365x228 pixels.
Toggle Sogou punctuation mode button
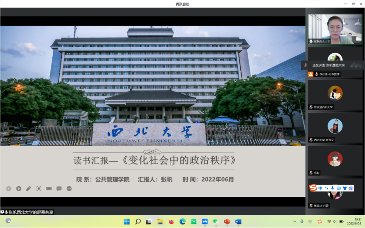click(326, 188)
